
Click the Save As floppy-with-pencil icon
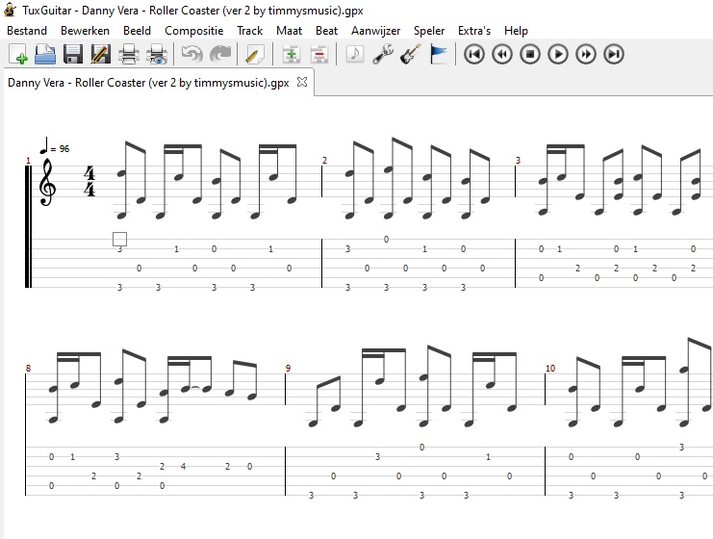[x=100, y=54]
